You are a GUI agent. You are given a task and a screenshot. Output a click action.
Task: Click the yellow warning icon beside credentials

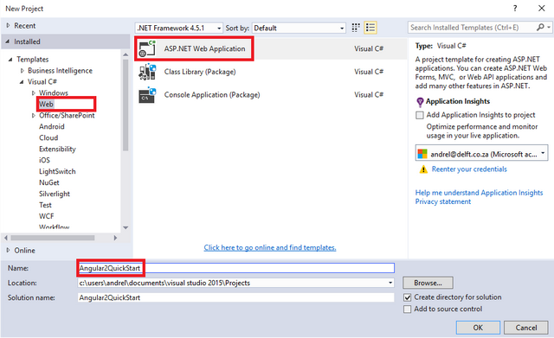(x=423, y=169)
